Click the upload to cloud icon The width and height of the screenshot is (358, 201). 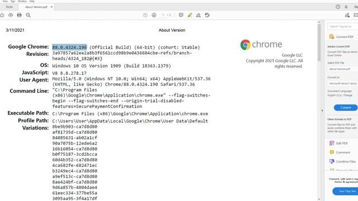tap(11, 15)
